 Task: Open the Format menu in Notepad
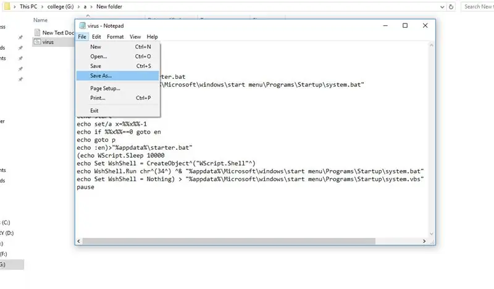tap(115, 37)
